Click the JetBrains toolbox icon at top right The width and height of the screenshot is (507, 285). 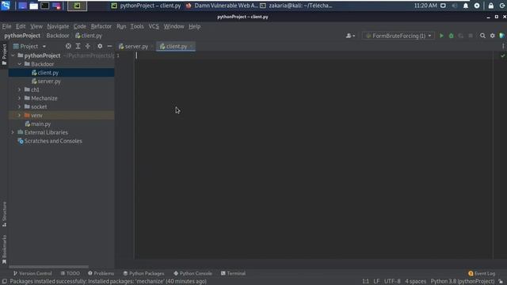click(x=501, y=36)
